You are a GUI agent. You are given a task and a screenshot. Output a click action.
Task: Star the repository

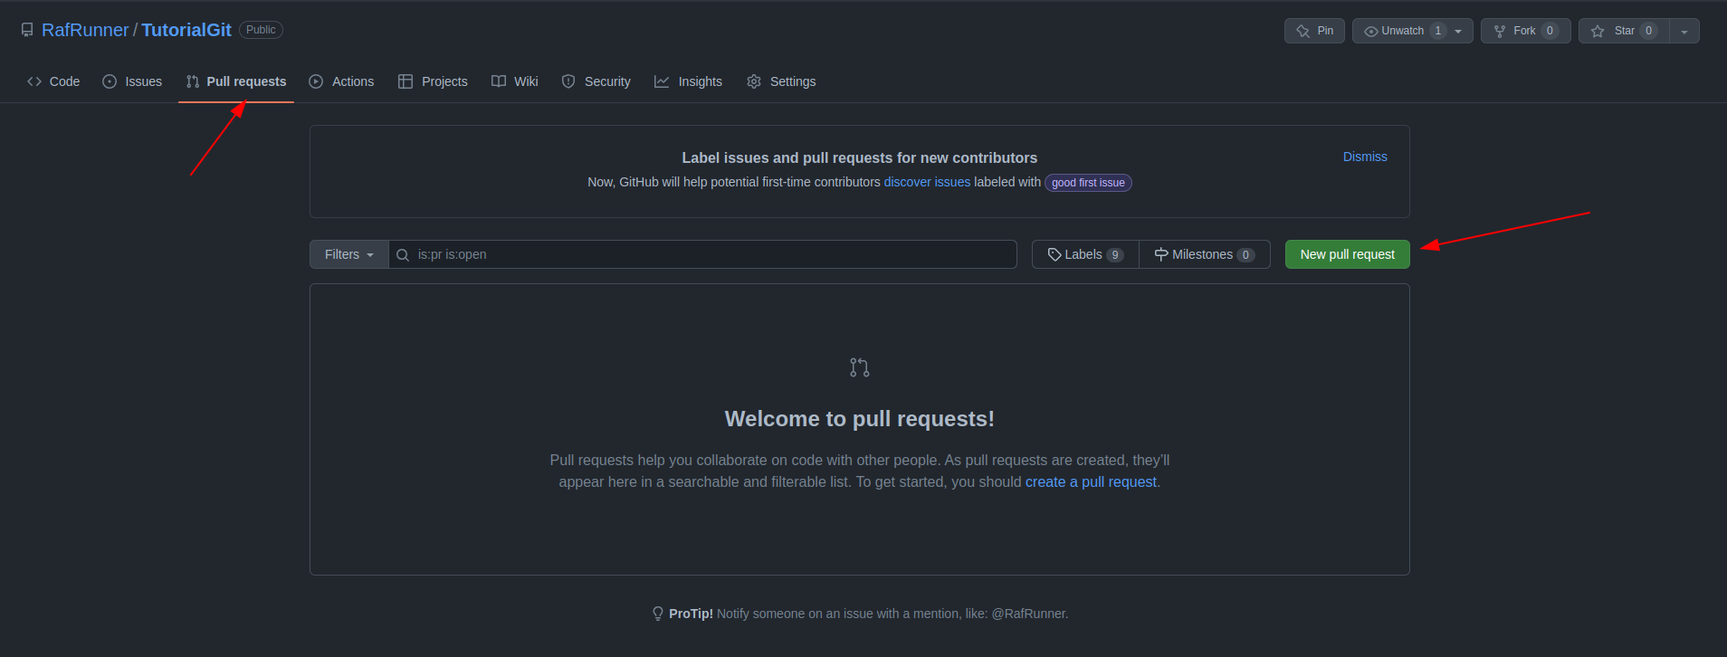(1624, 31)
